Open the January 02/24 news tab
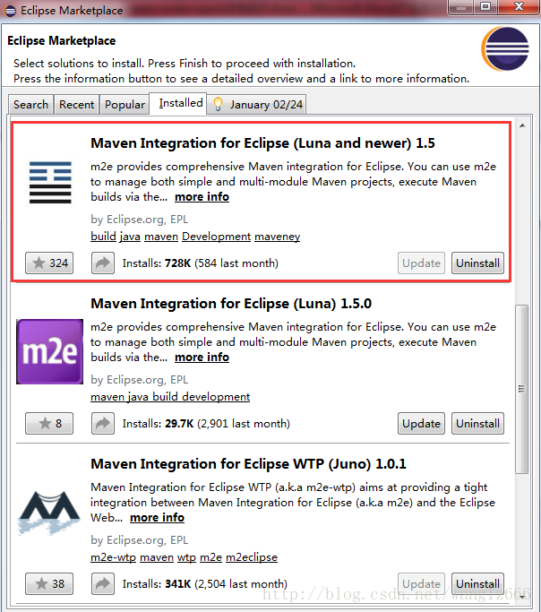Screen dimensions: 541x612 click(x=257, y=105)
